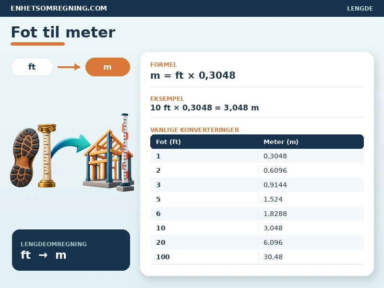Open the Lengdeomregning ft → m card
384x288 pixels.
click(x=71, y=250)
